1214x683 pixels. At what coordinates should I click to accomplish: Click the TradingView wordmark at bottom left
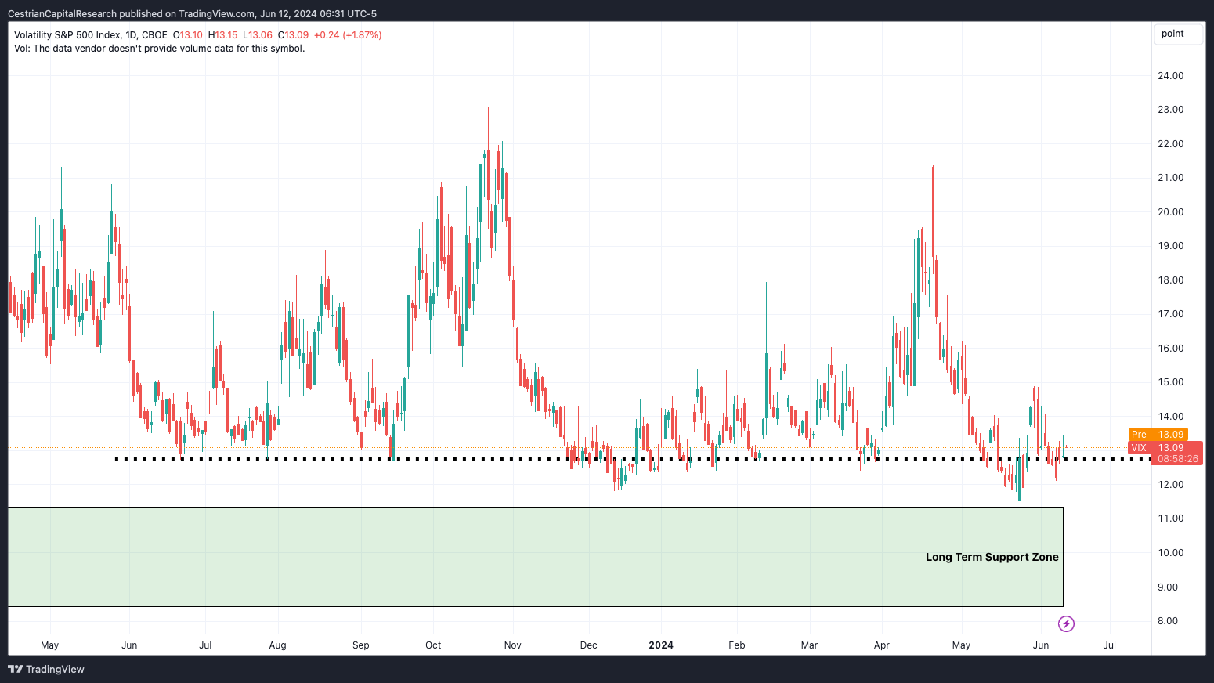[55, 669]
